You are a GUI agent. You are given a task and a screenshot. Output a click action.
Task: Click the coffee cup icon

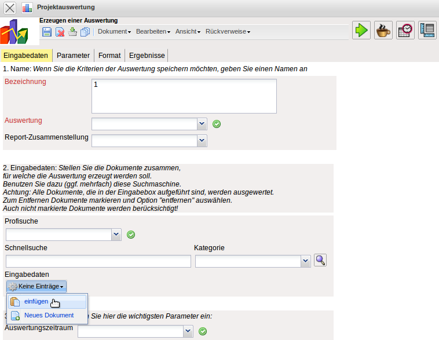[x=383, y=30]
